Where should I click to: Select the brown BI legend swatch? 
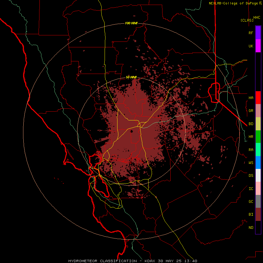coord(258,214)
